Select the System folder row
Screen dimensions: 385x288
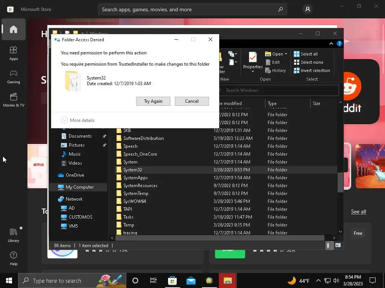226,162
